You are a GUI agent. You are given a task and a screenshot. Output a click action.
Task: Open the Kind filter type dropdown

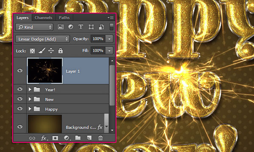[35, 27]
